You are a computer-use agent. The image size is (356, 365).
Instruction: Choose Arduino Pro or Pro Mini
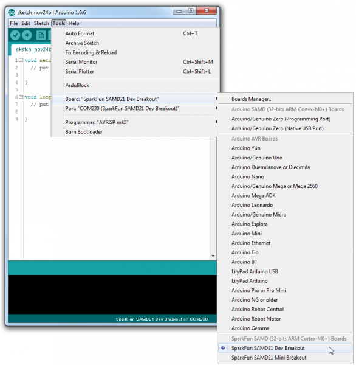(x=285, y=290)
